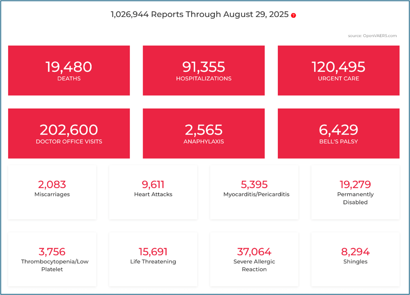Select the 2,565 Anaphylaxis tile
This screenshot has height=295, width=410.
click(203, 133)
